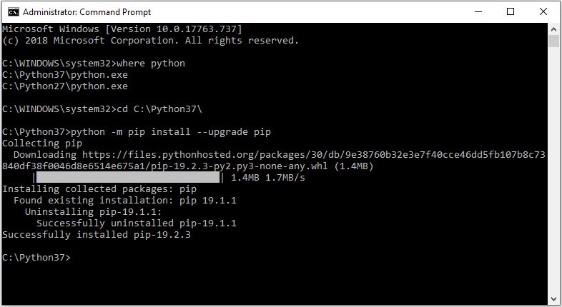Image resolution: width=562 pixels, height=307 pixels.
Task: Click 'Successfully installed pip-19.2.3' line
Action: tap(97, 235)
